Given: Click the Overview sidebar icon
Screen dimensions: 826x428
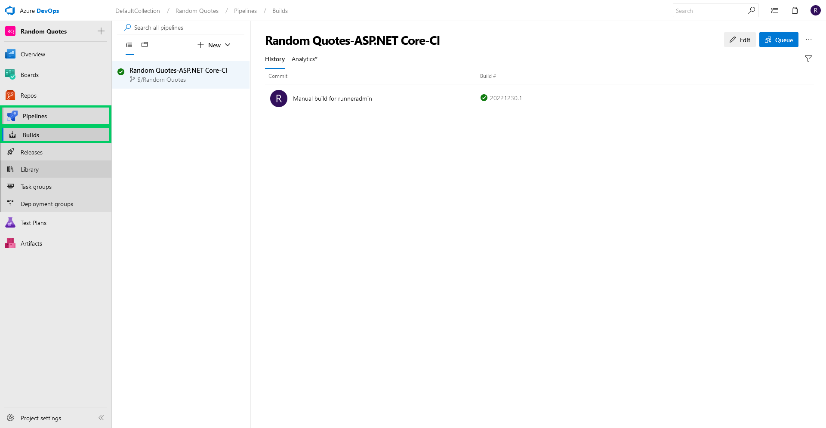Looking at the screenshot, I should pos(10,54).
